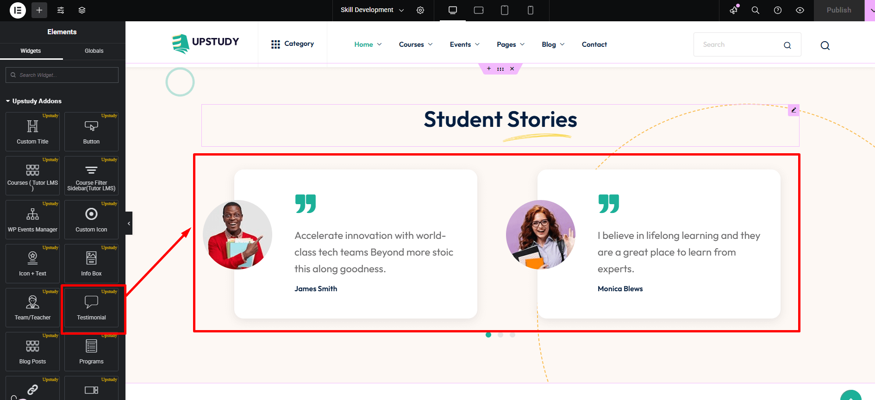Switch to tablet portrait view
This screenshot has height=400, width=875.
coord(505,10)
